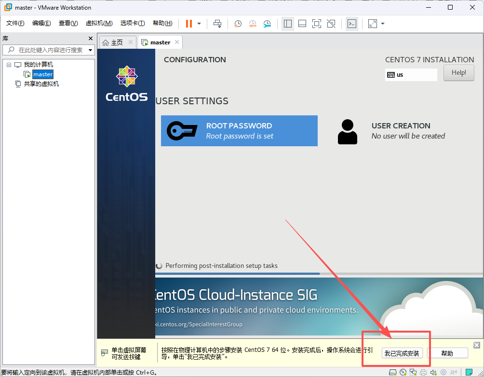This screenshot has width=484, height=377.
Task: Click the CentOS installer Help! button
Action: 458,73
